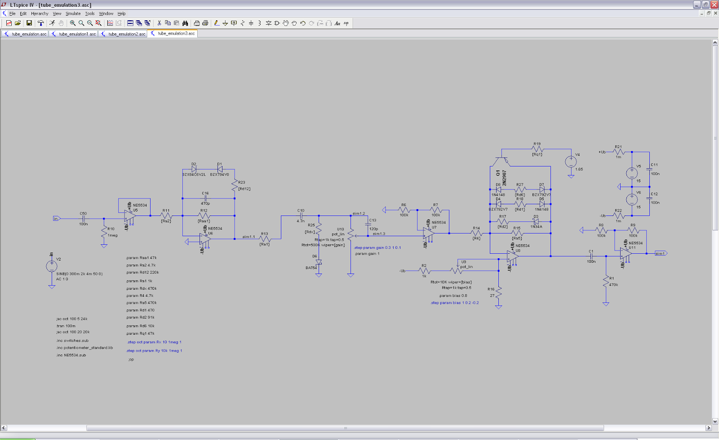Click the Cut scissors tool

coord(159,23)
